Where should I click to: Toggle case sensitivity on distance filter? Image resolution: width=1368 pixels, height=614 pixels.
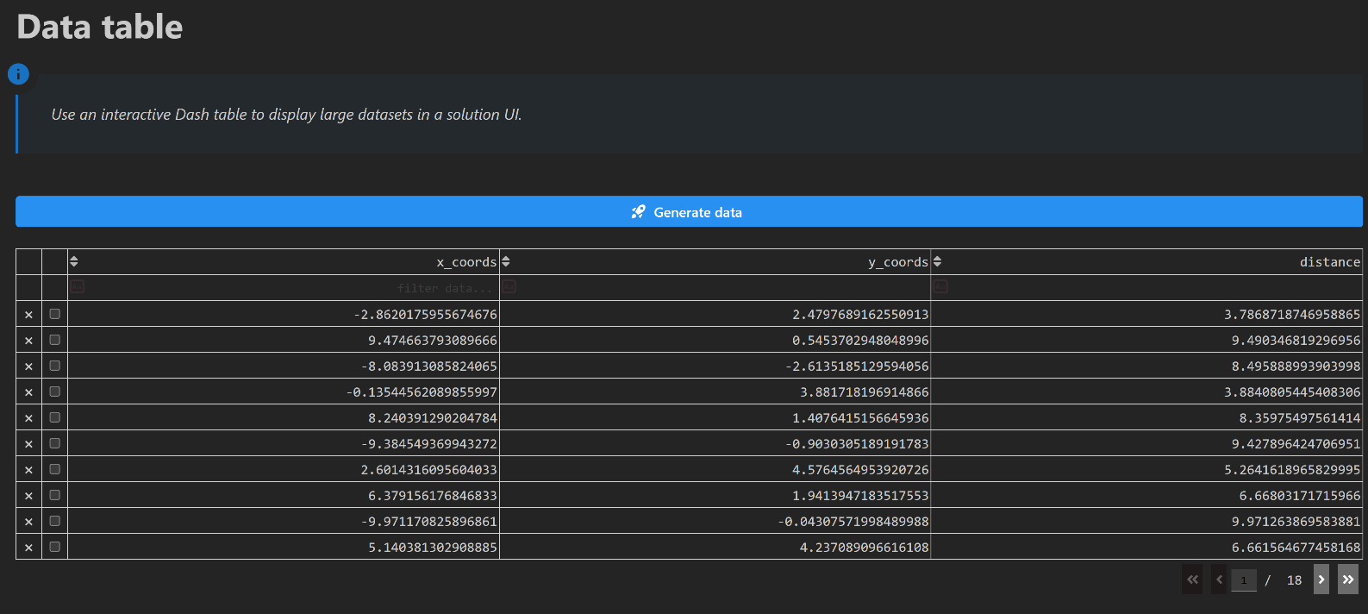coord(940,286)
